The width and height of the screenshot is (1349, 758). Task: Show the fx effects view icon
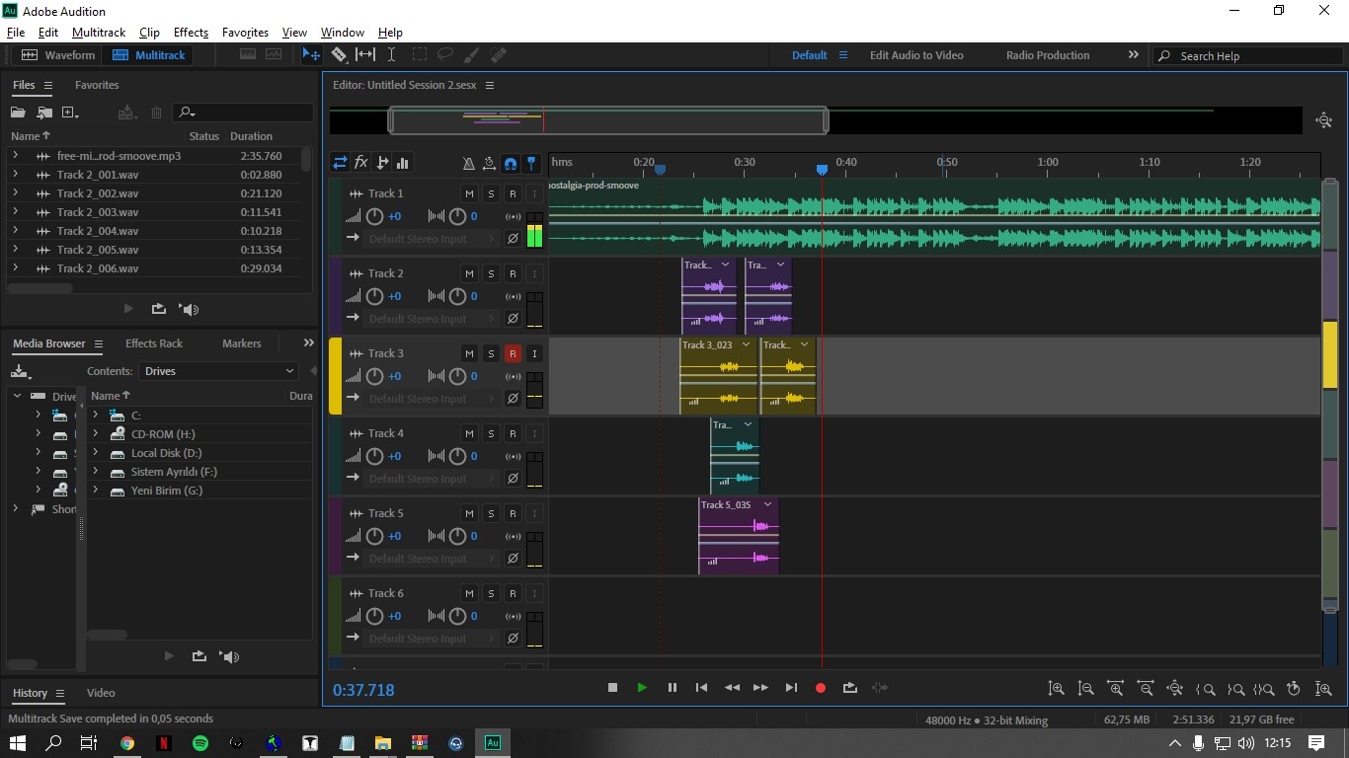tap(361, 163)
